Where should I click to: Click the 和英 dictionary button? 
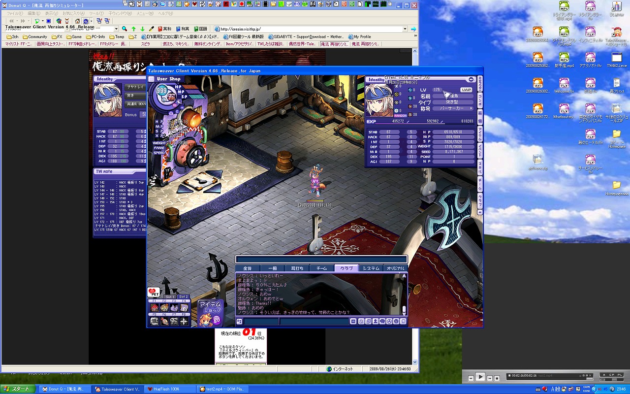(x=182, y=29)
